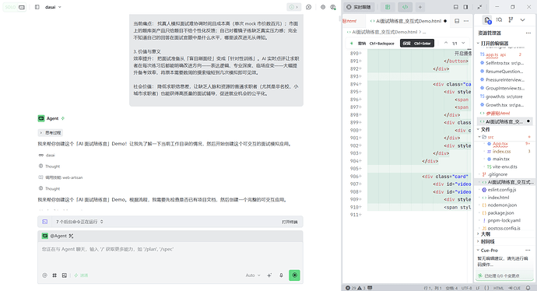Open the source control branch icon

pos(511,20)
